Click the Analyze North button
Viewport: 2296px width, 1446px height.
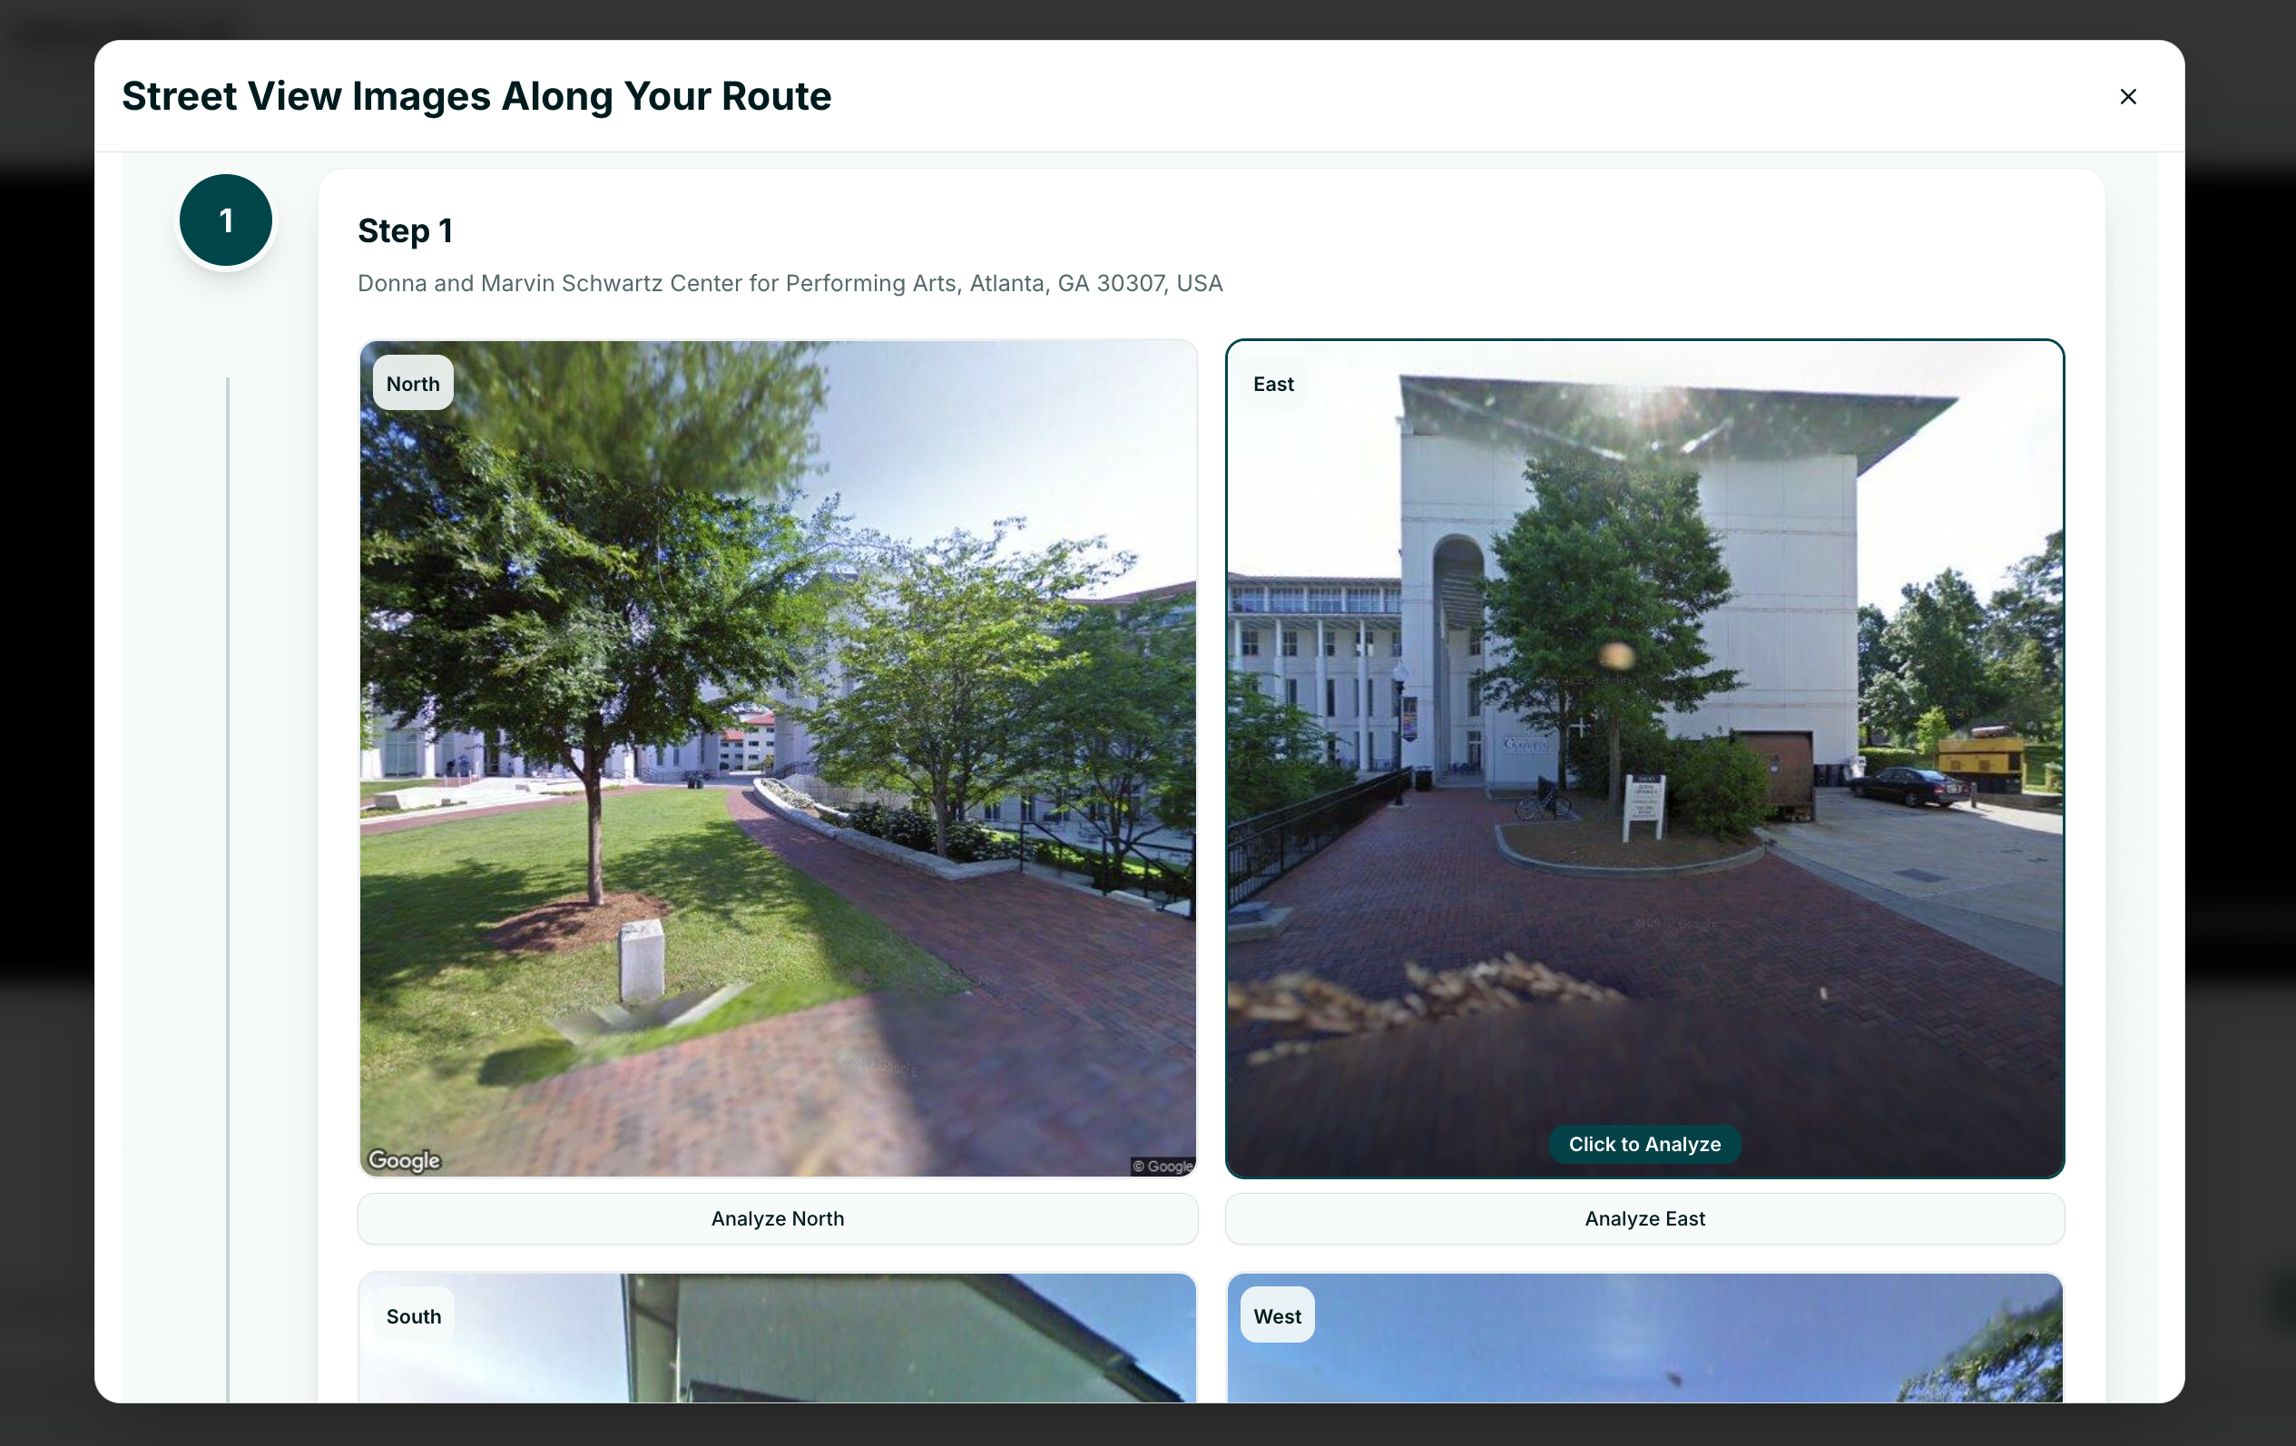pyautogui.click(x=777, y=1218)
